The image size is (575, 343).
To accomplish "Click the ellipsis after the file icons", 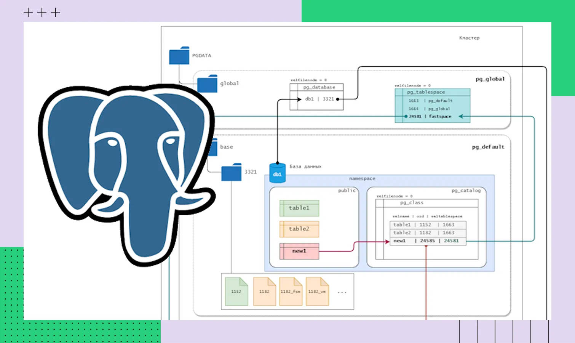I will (x=342, y=292).
